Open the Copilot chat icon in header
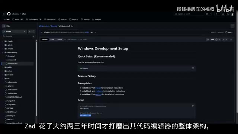This screenshot has width=238, height=134. 207,14
